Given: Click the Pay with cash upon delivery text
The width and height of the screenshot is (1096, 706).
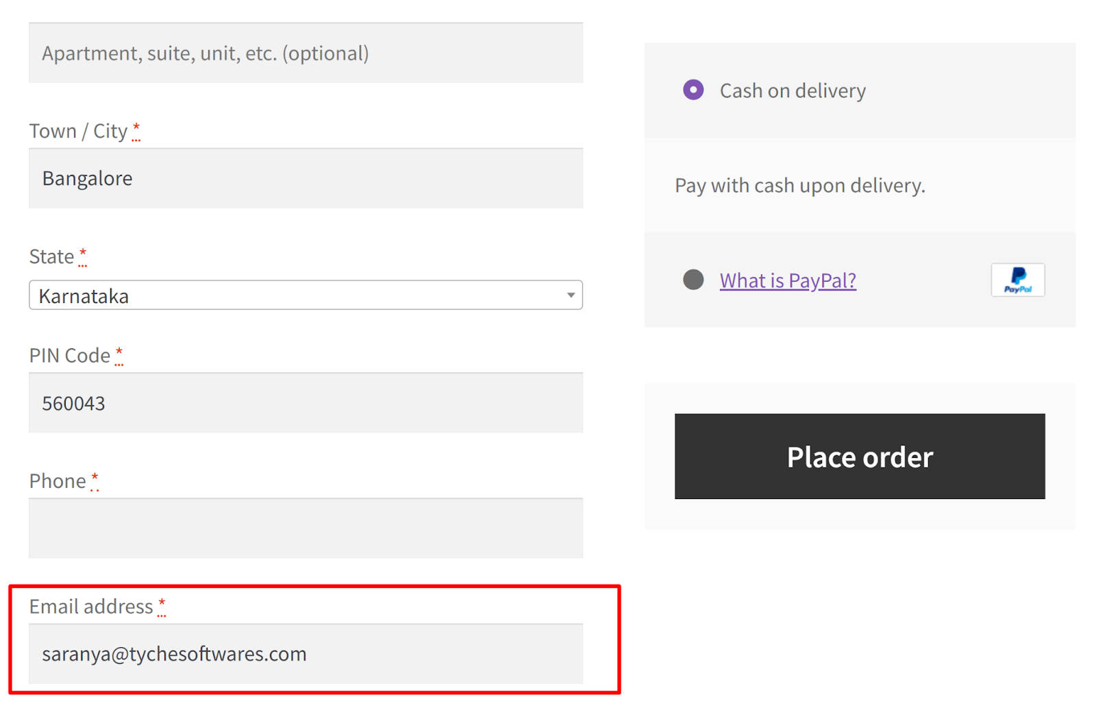Looking at the screenshot, I should tap(799, 185).
